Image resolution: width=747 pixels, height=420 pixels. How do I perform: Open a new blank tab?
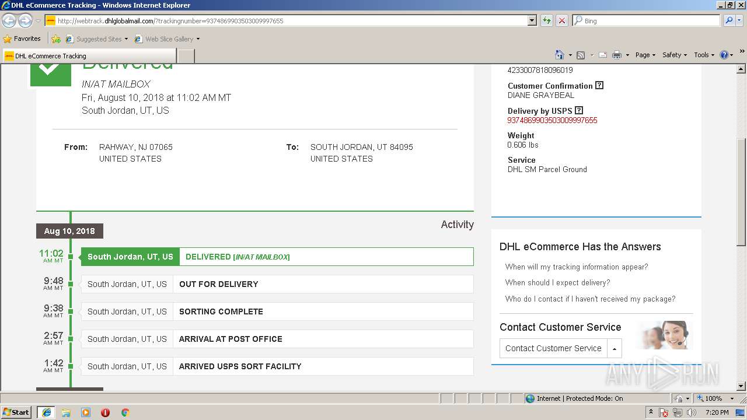[x=186, y=56]
